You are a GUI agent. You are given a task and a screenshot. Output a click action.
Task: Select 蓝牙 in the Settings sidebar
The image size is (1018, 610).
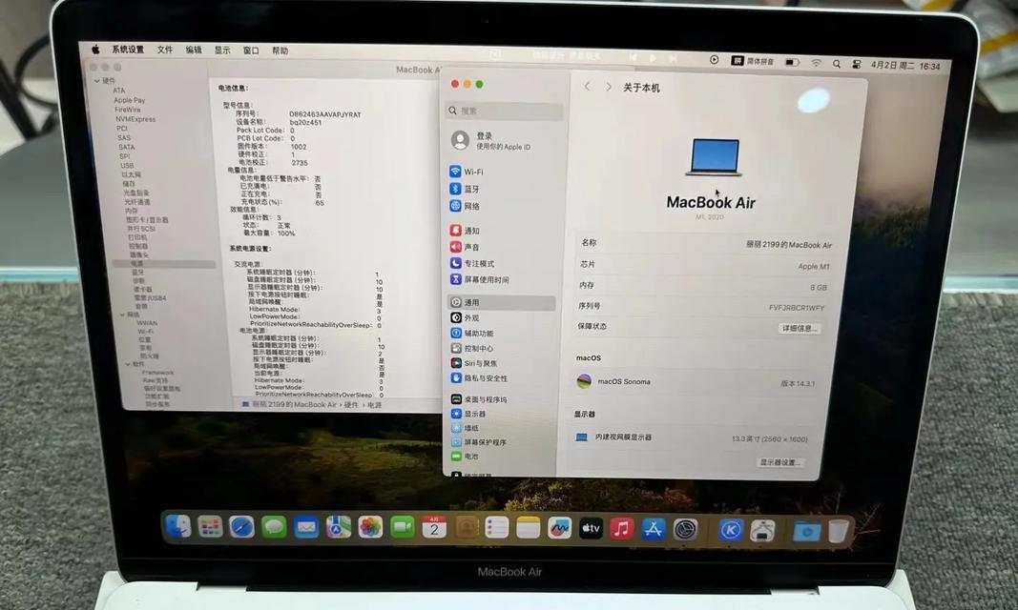point(501,189)
